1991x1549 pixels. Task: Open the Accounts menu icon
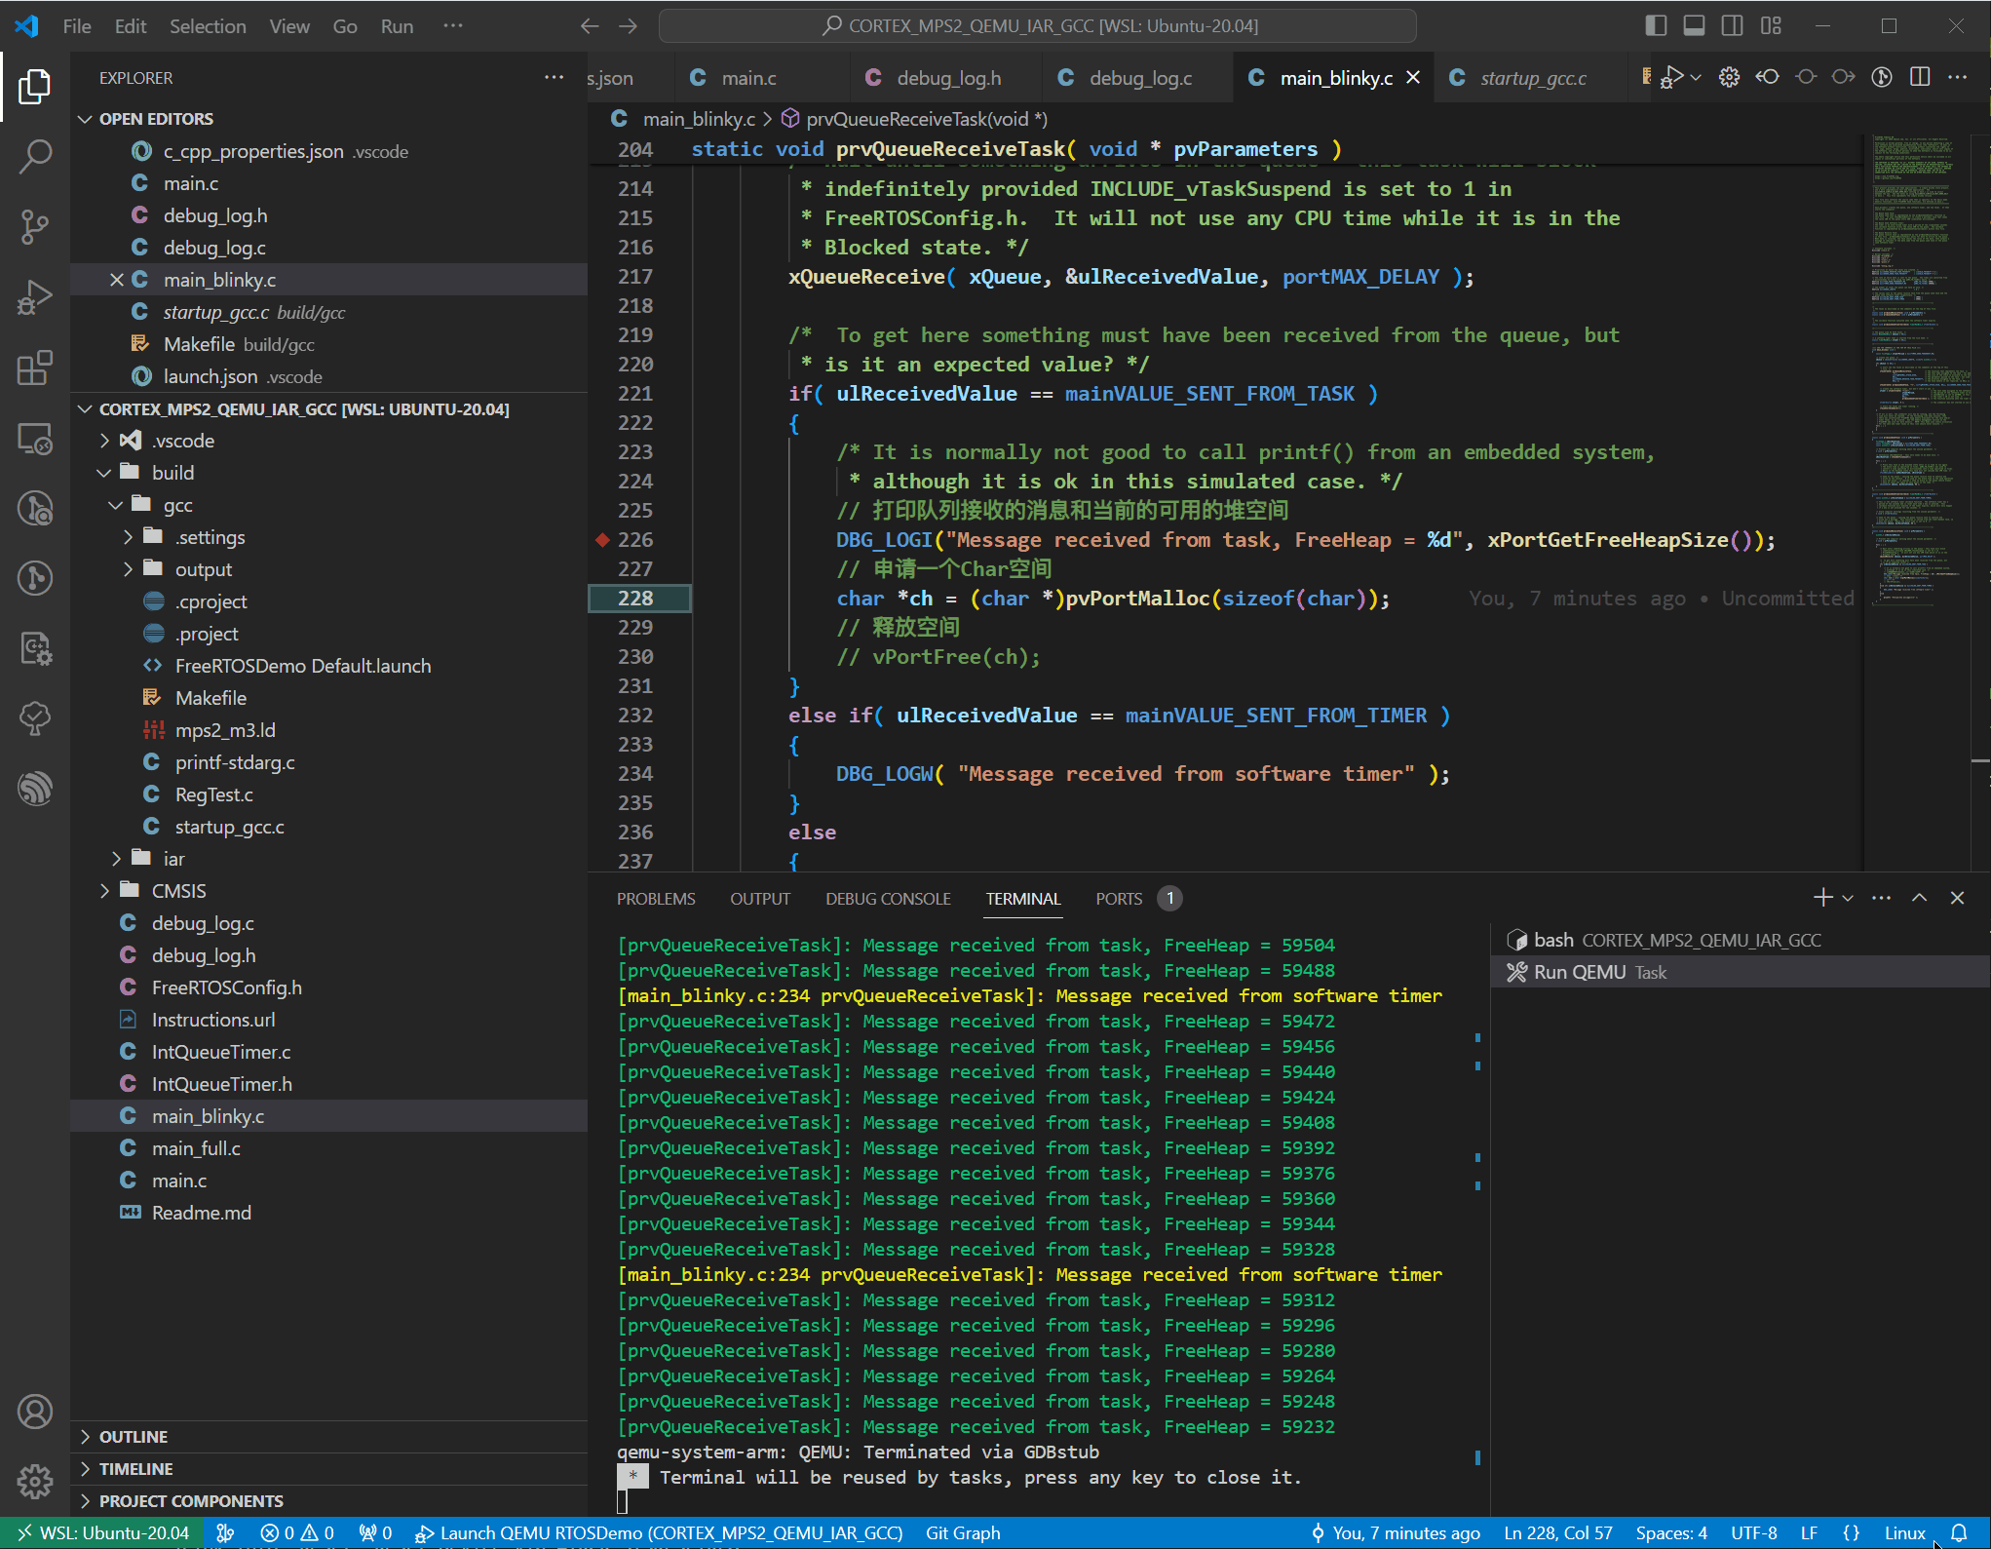(x=35, y=1411)
